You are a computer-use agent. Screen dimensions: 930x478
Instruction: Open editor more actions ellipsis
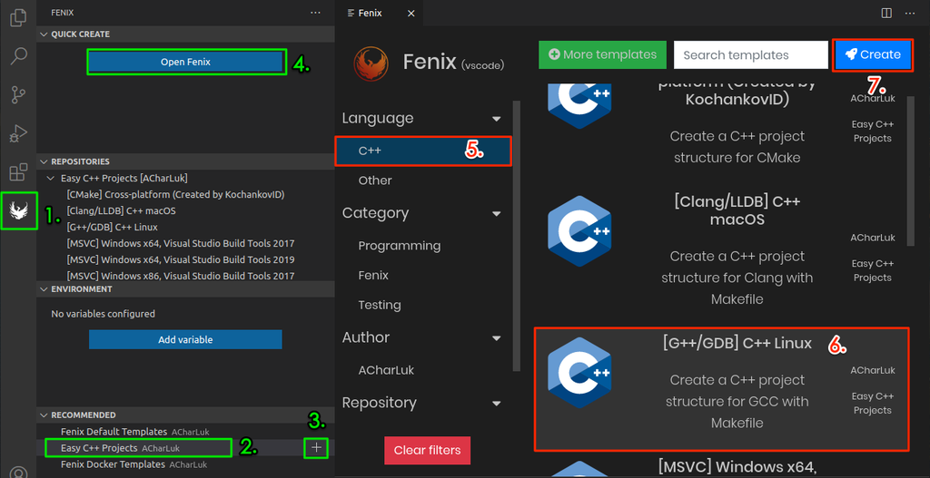coord(911,13)
